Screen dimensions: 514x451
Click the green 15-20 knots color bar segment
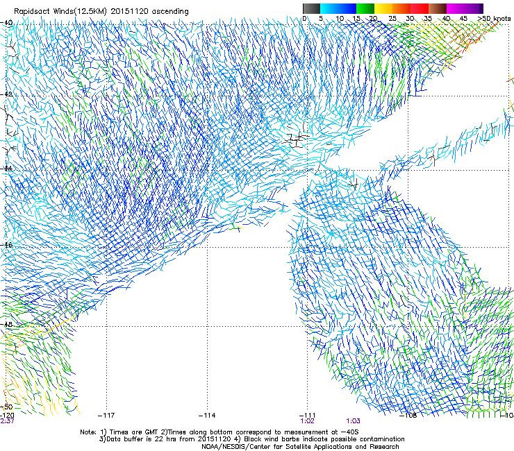[x=365, y=8]
